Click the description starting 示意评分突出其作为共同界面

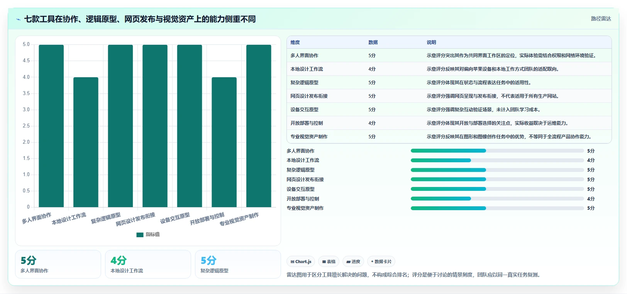point(512,56)
